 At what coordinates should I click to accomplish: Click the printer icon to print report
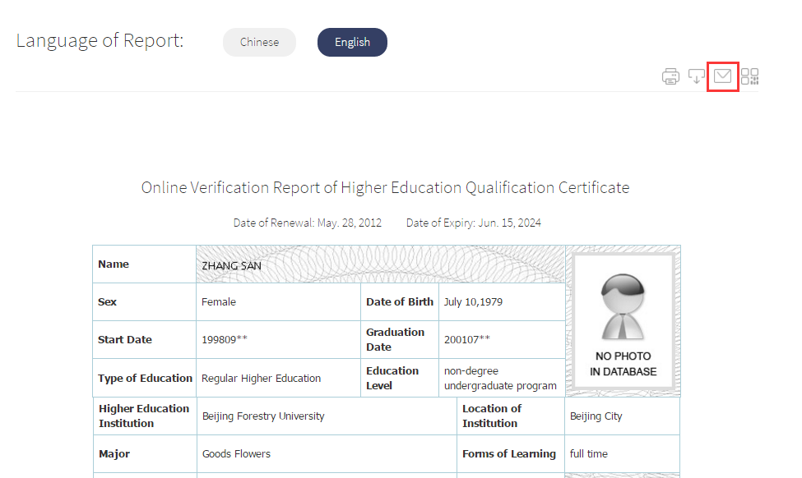click(x=670, y=76)
